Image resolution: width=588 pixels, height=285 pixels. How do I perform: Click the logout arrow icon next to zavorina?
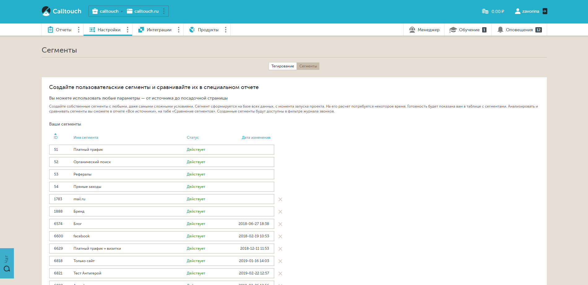coord(545,11)
